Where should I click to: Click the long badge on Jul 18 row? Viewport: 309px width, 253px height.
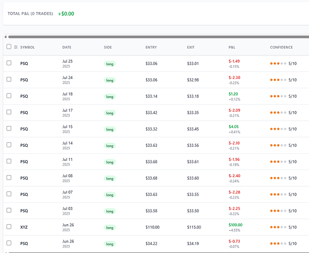tap(110, 97)
